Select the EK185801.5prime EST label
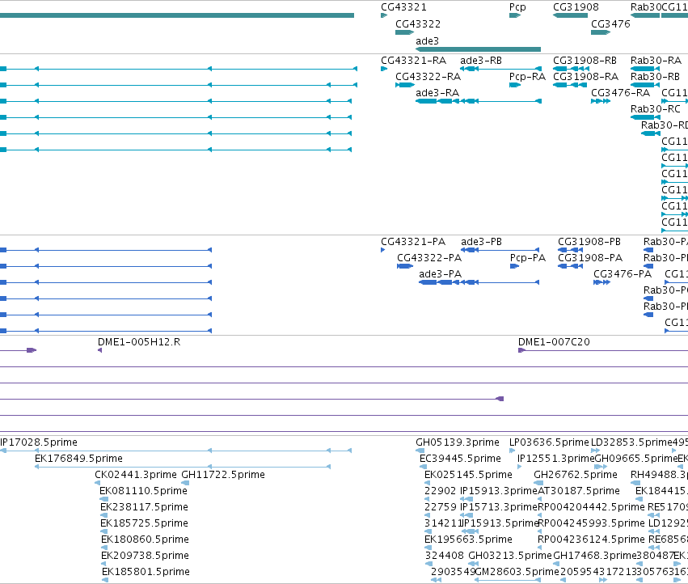 point(146,572)
